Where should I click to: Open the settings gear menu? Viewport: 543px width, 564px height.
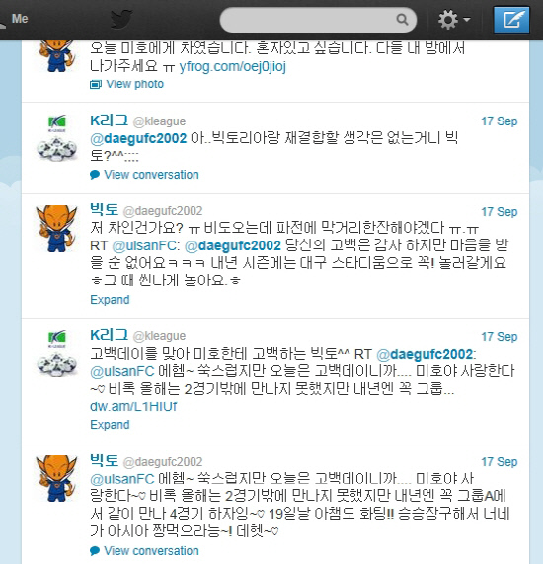tap(448, 20)
